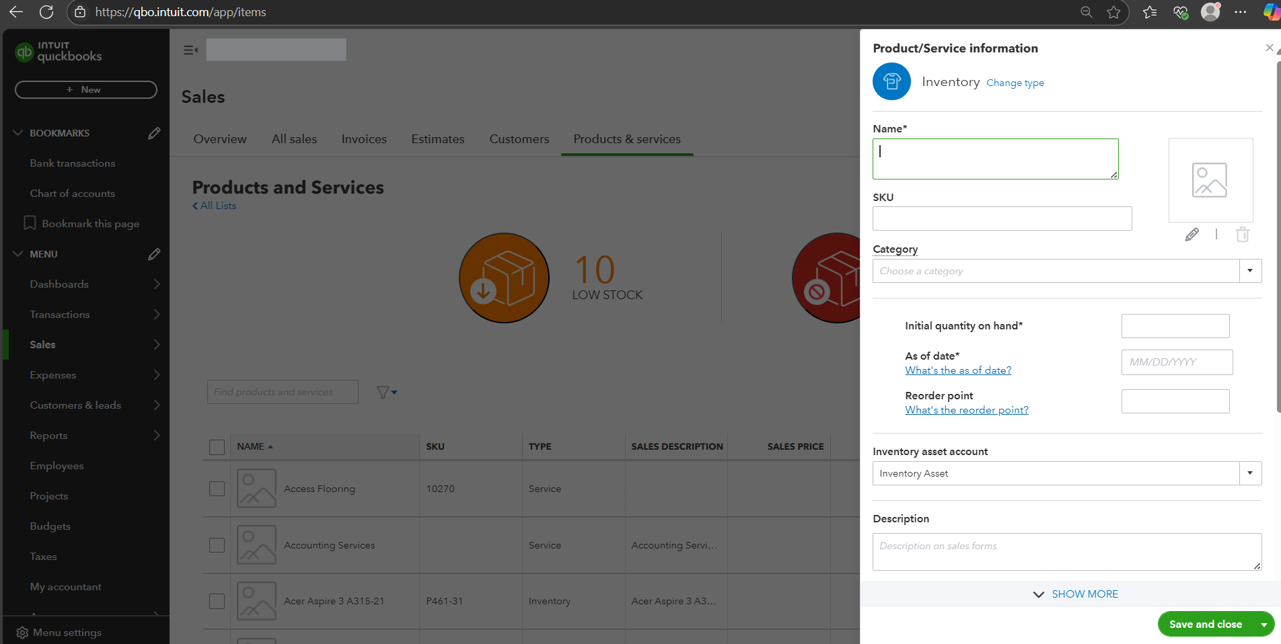1281x644 pixels.
Task: Click the Low Stock orange box icon
Action: pyautogui.click(x=504, y=278)
